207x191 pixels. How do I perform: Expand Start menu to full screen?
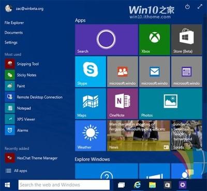click(200, 7)
